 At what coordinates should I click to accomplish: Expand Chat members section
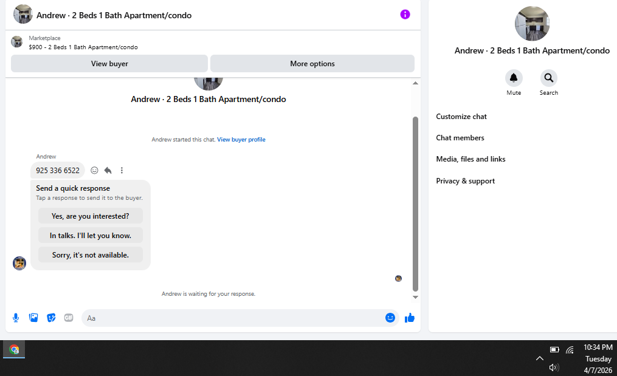coord(460,138)
